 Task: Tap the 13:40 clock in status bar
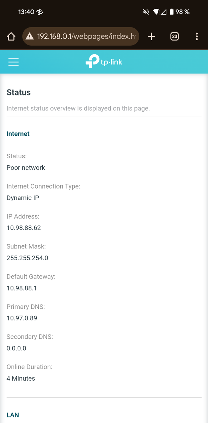[x=26, y=12]
